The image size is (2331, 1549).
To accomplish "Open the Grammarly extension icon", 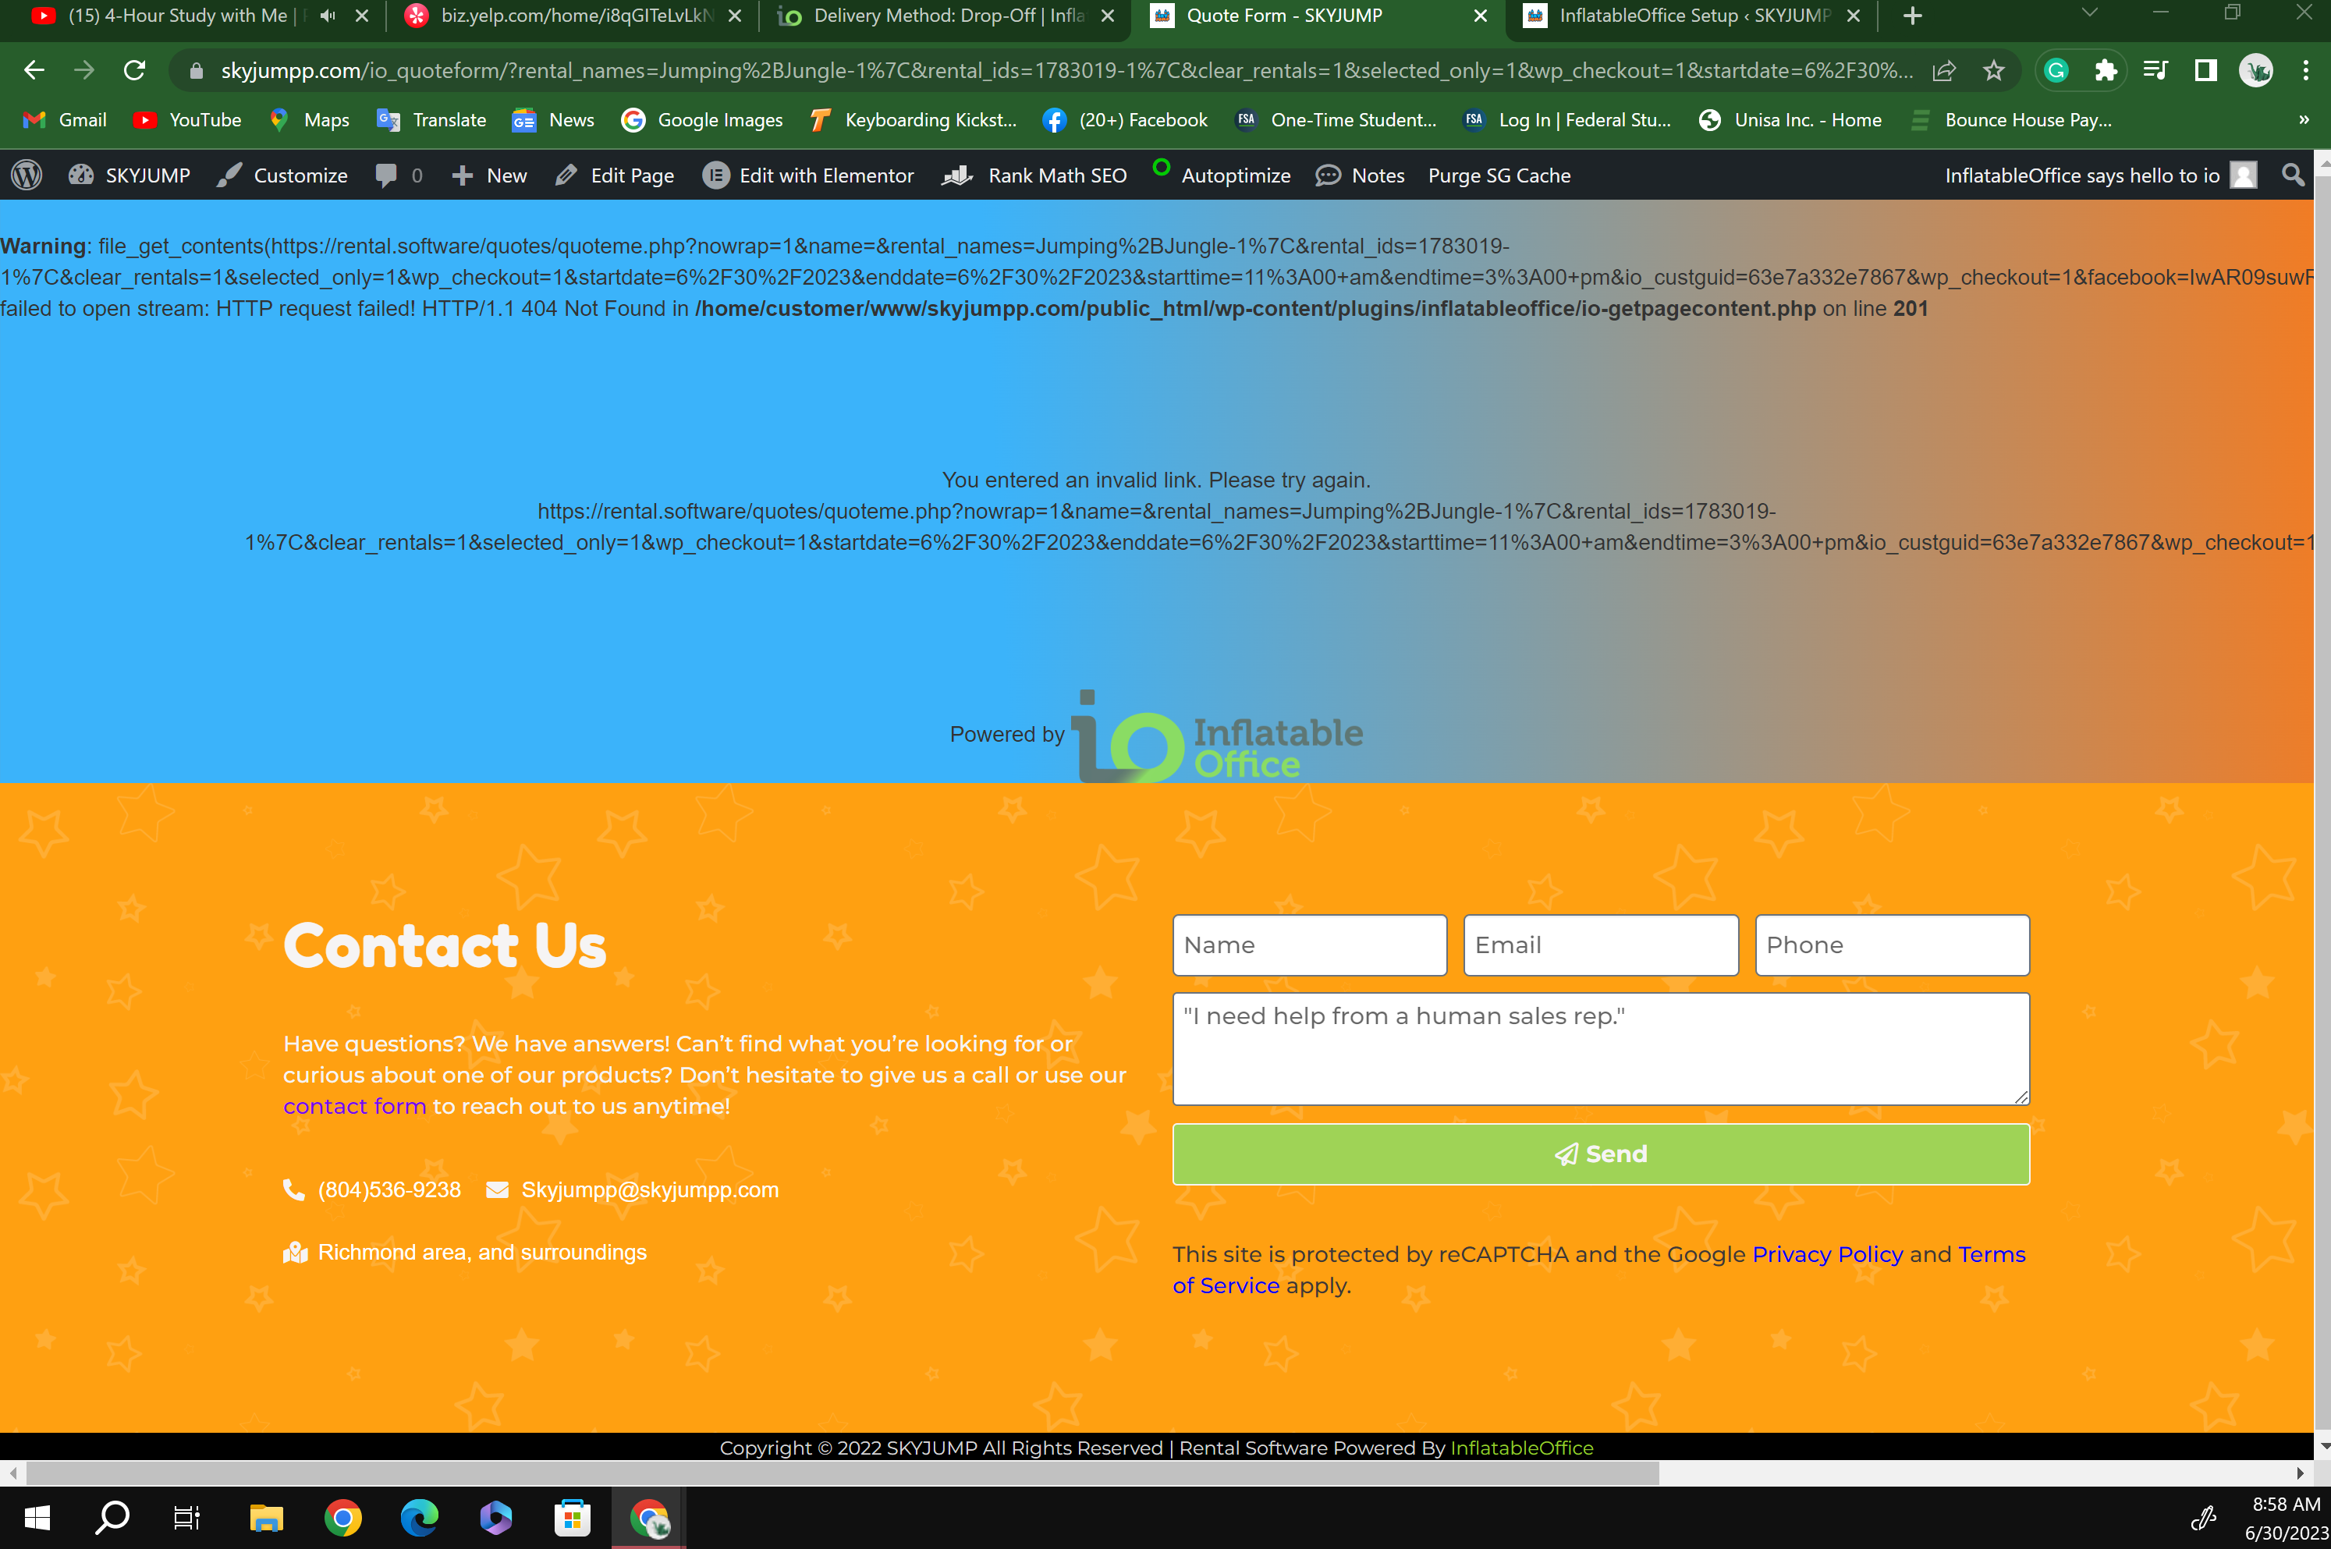I will (2056, 70).
